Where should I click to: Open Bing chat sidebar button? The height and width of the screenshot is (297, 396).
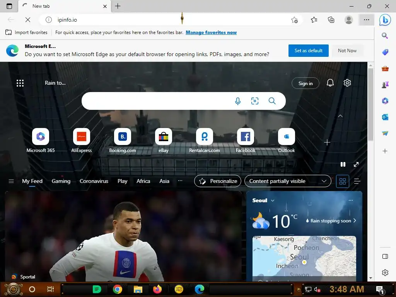tap(385, 20)
